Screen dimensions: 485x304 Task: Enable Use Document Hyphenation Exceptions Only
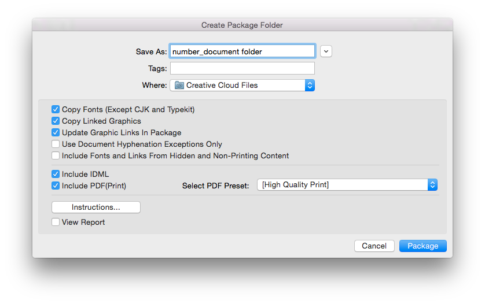click(56, 144)
